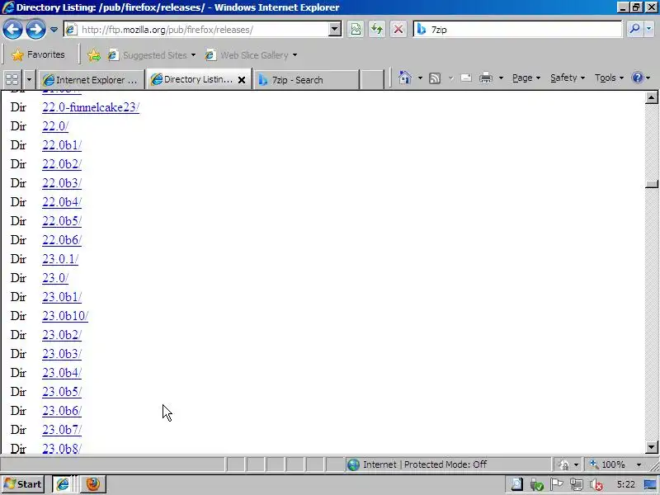Open the Page menu
The image size is (660, 495).
[526, 78]
